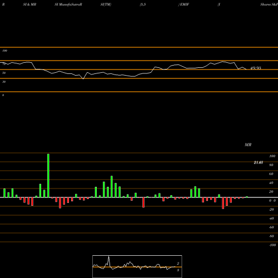Click the current RSI value 49.95
Image resolution: width=278 pixels, height=278 pixels.
tap(256, 68)
